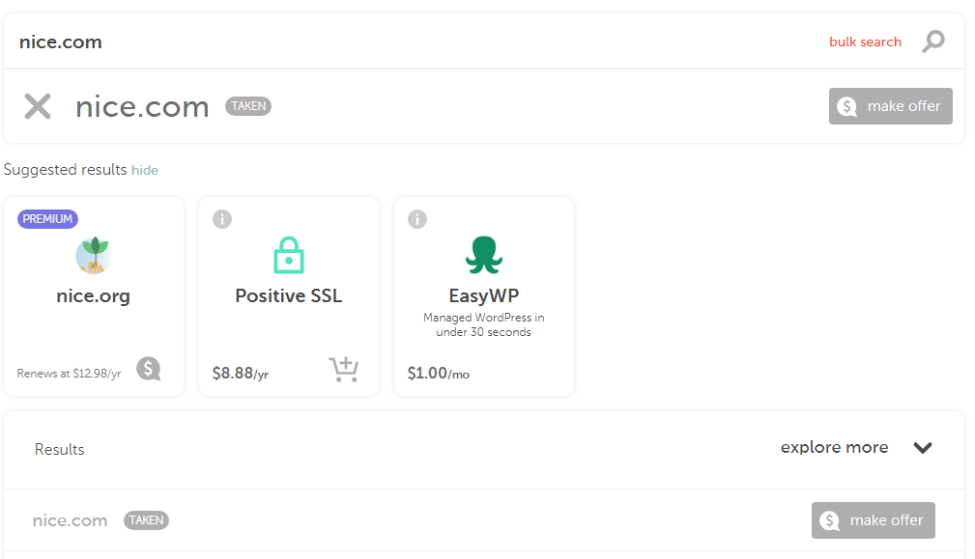Click the green octopus EasyWP logo
This screenshot has height=559, width=975.
click(484, 255)
